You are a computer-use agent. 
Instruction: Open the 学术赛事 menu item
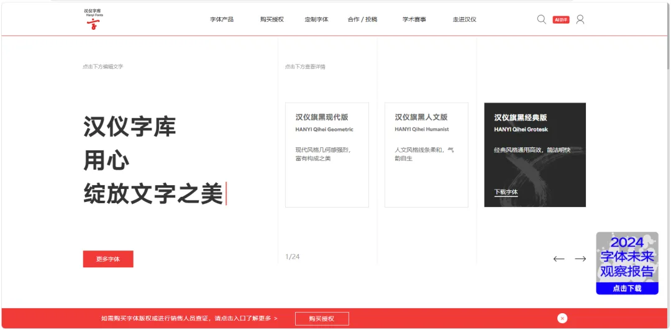click(414, 19)
